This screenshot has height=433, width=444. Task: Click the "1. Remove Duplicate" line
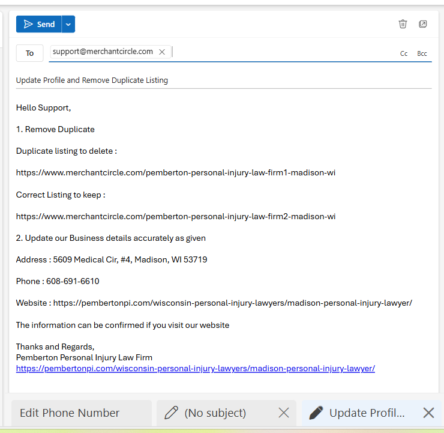(55, 129)
